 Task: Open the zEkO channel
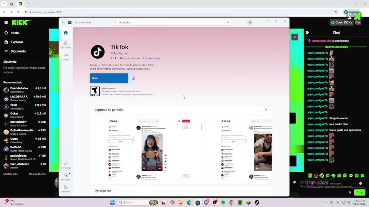(x=24, y=107)
